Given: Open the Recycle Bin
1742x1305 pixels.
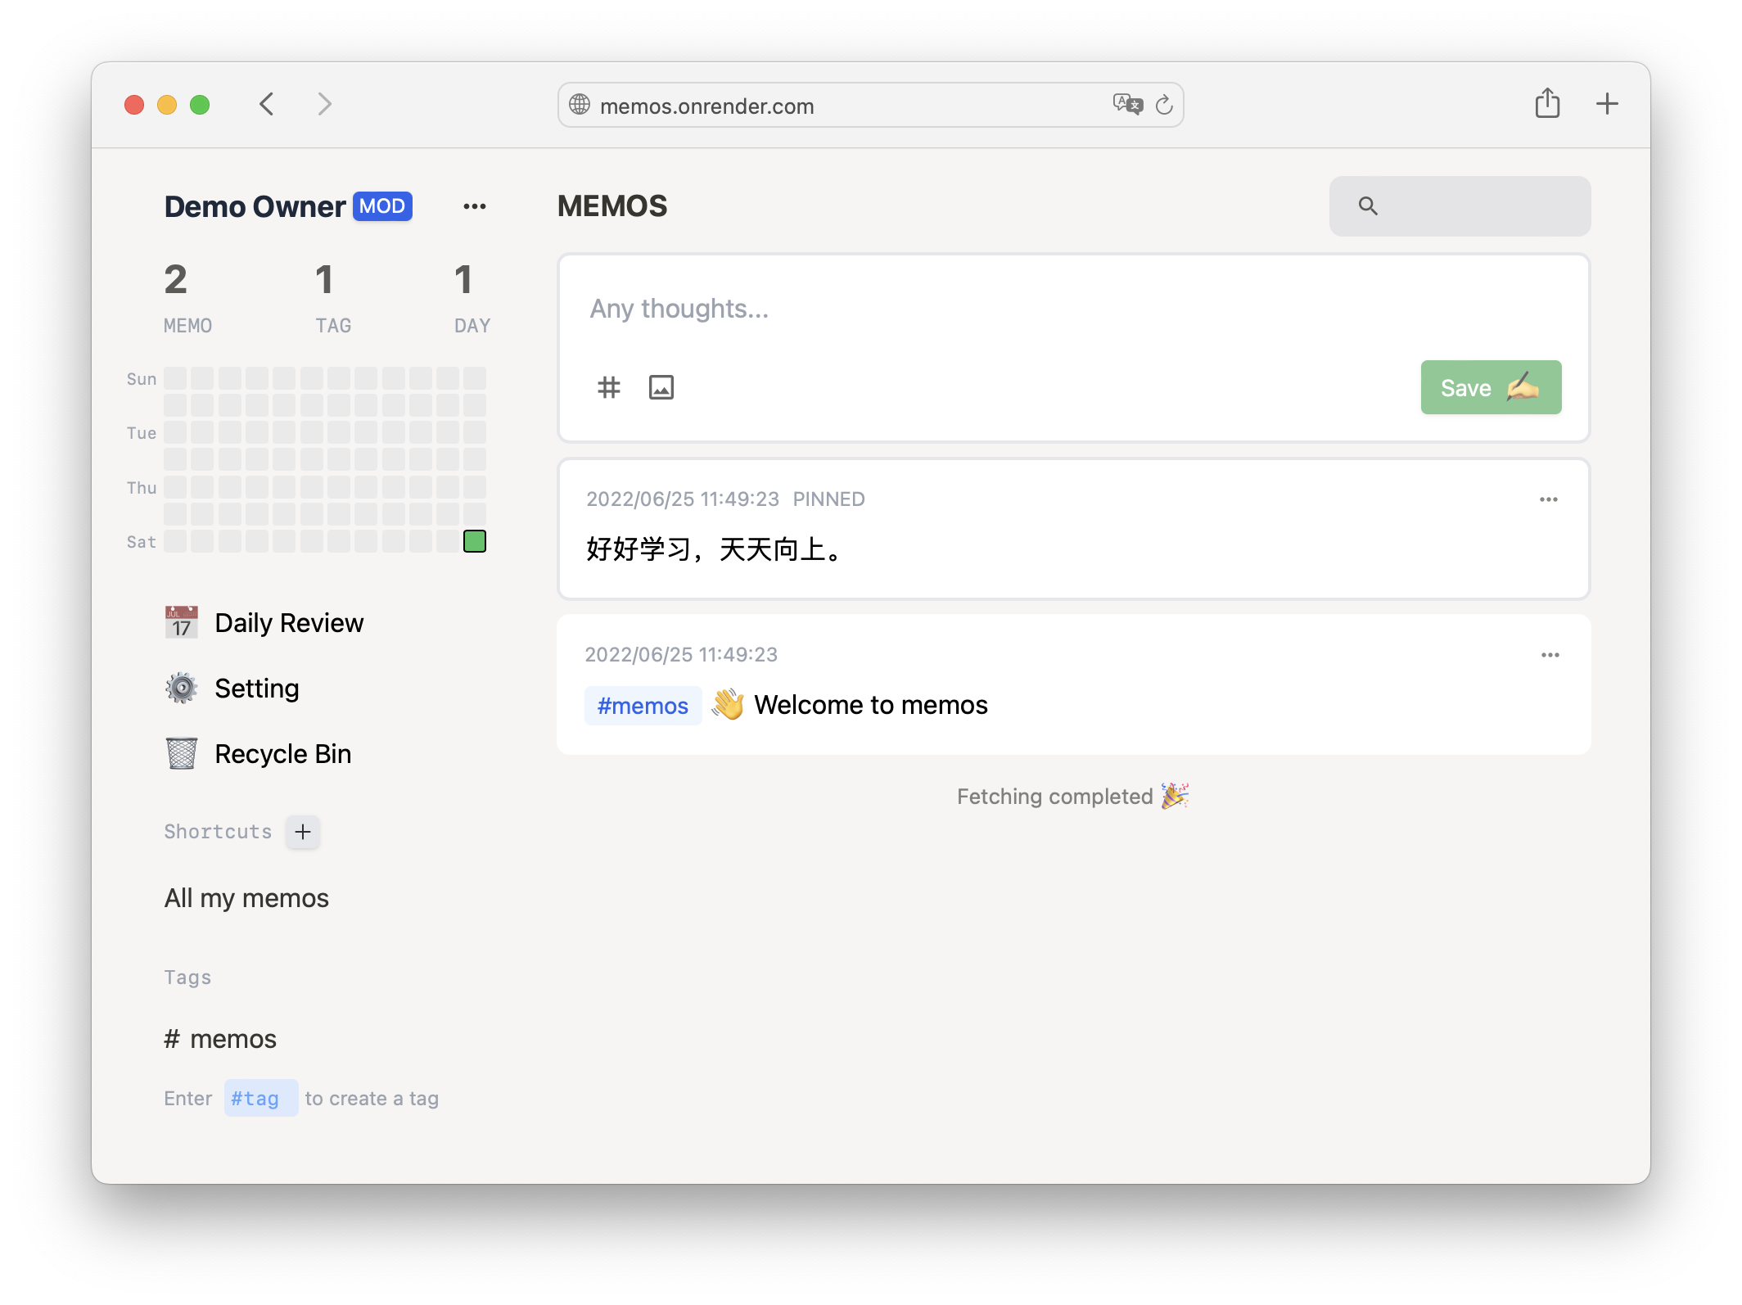Looking at the screenshot, I should [x=282, y=754].
